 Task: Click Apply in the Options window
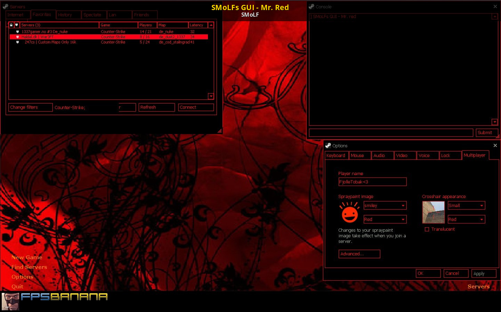[484, 273]
